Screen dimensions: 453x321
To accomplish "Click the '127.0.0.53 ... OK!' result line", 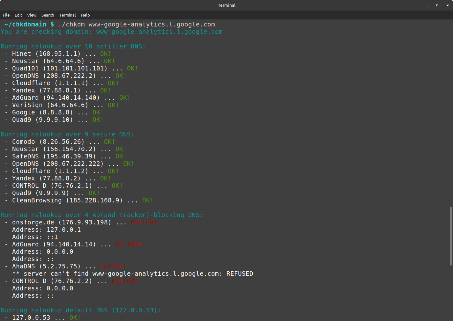I will (42, 317).
